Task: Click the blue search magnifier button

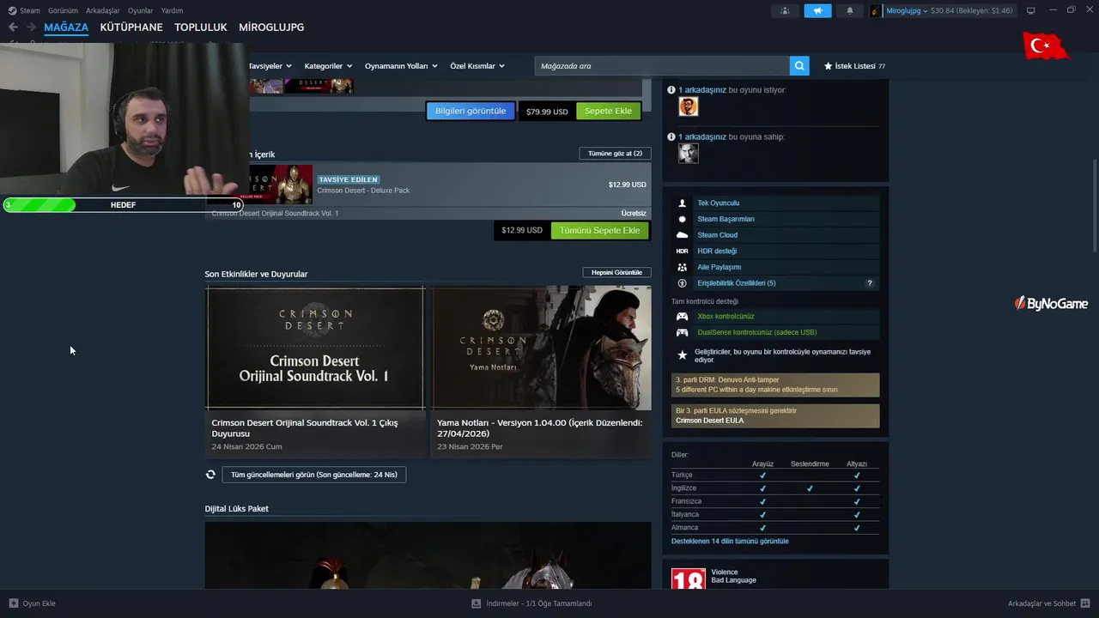Action: click(x=799, y=66)
